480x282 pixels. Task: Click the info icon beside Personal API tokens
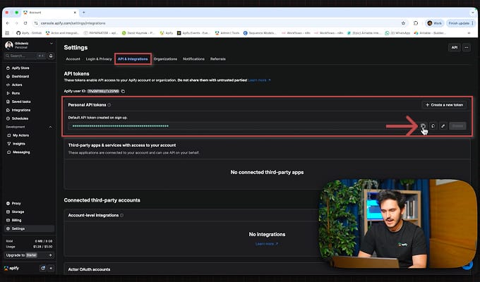point(109,105)
